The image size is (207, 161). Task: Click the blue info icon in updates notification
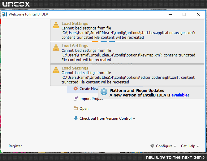(x=104, y=92)
